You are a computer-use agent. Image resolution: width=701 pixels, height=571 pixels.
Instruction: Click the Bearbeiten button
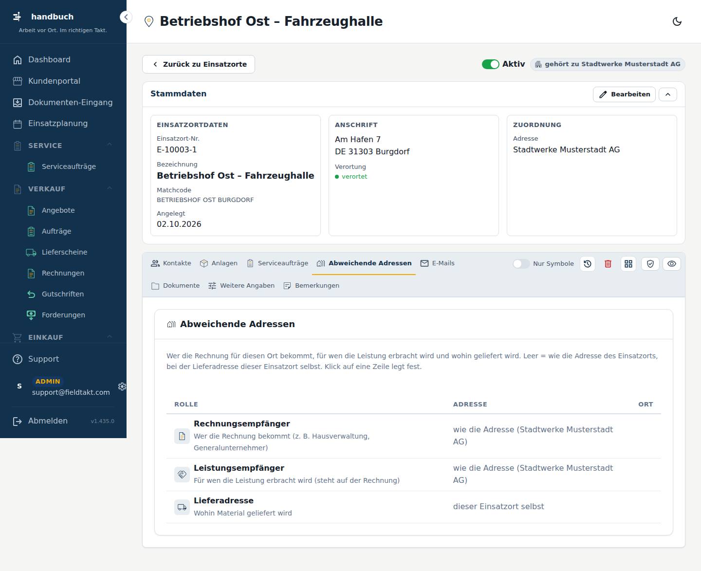pos(624,94)
